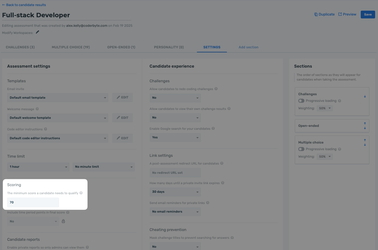The height and width of the screenshot is (250, 378).
Task: Click the Duplicate assessment link
Action: click(x=324, y=14)
